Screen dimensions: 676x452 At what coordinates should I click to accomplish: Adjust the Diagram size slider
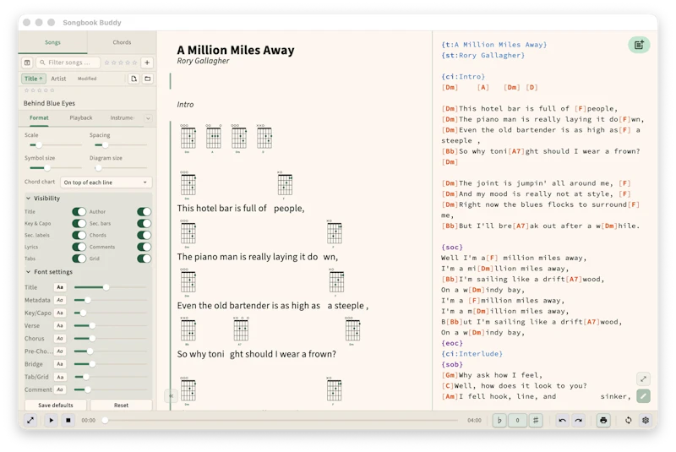point(120,168)
